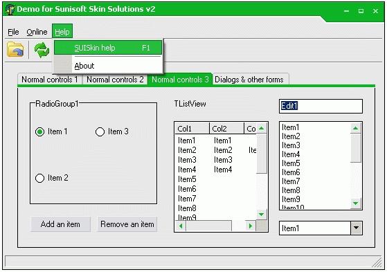Maximize the Sunisoft demo window
Viewport: 387px width, 272px height.
tap(361, 11)
